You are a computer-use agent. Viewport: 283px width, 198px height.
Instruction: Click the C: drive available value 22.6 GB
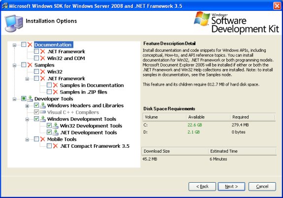tap(195, 125)
